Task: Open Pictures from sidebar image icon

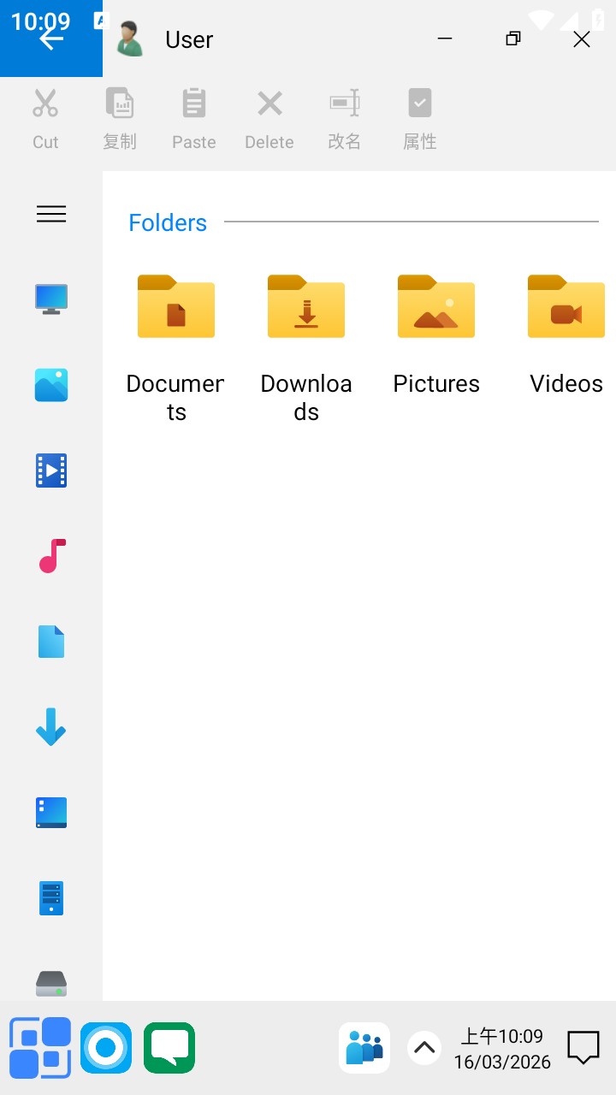Action: click(51, 385)
